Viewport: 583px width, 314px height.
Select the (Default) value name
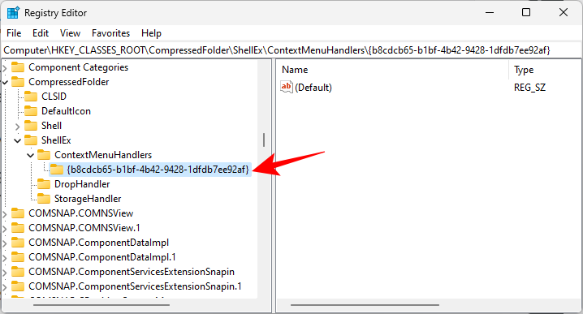click(x=313, y=88)
